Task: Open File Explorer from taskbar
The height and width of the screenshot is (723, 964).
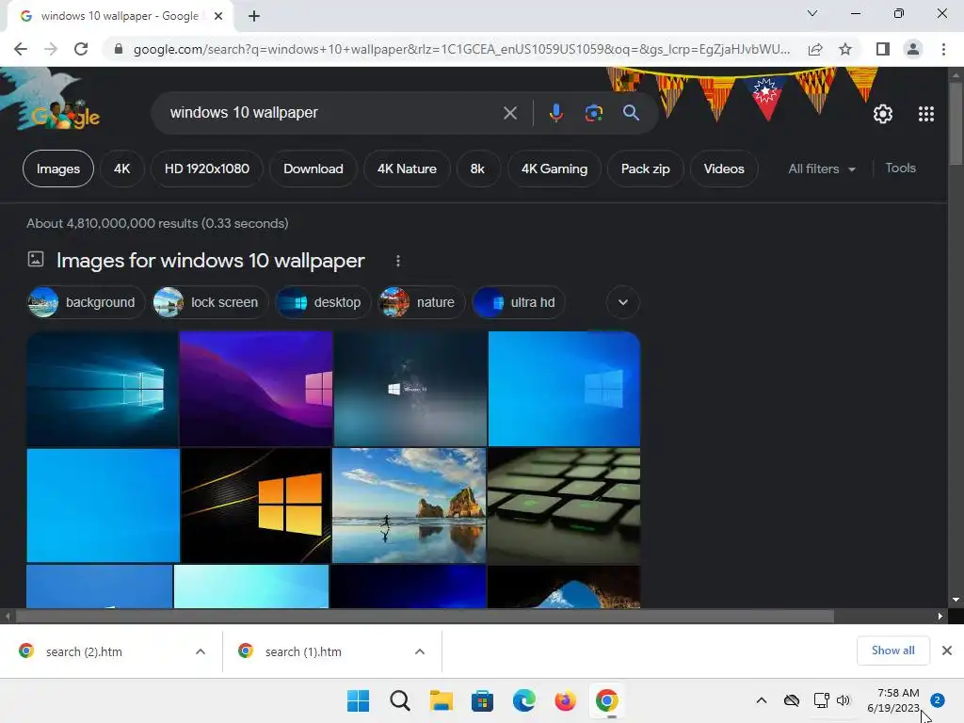Action: coord(442,700)
